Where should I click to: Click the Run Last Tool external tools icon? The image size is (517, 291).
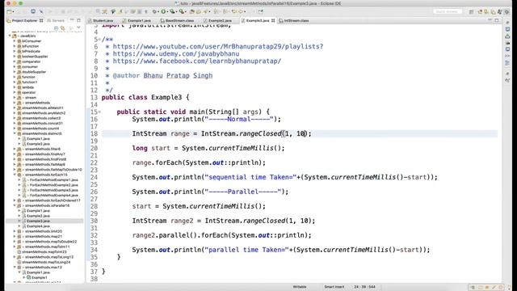[x=182, y=11]
